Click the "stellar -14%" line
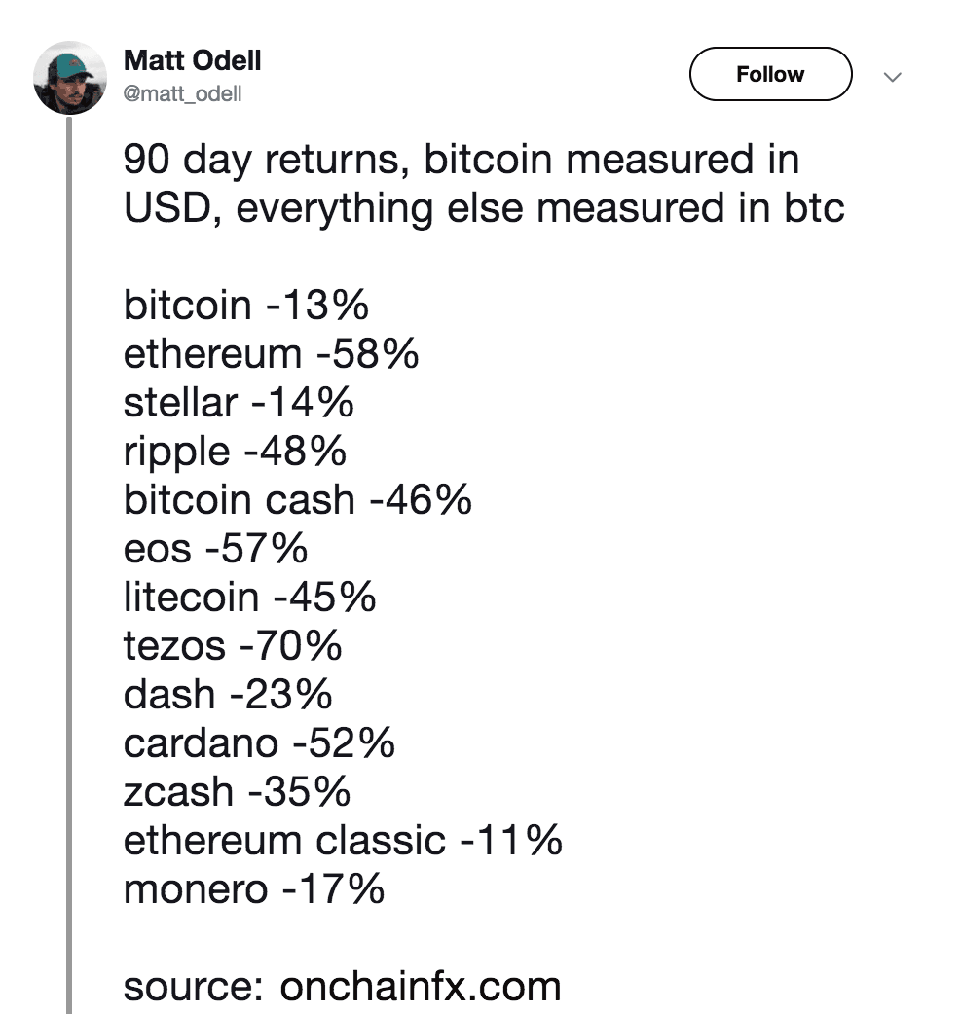960x1014 pixels. pyautogui.click(x=239, y=403)
